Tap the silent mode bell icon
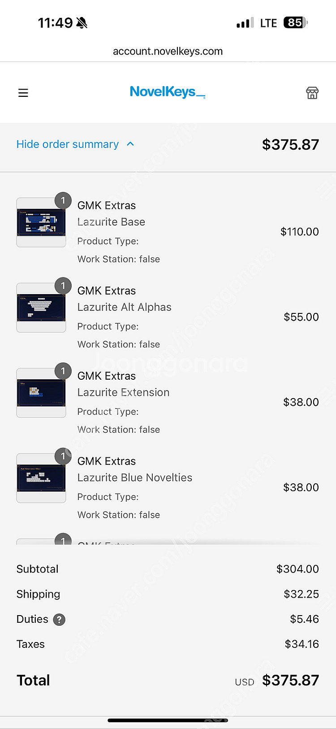Screen dimensions: 336x729 (x=82, y=23)
